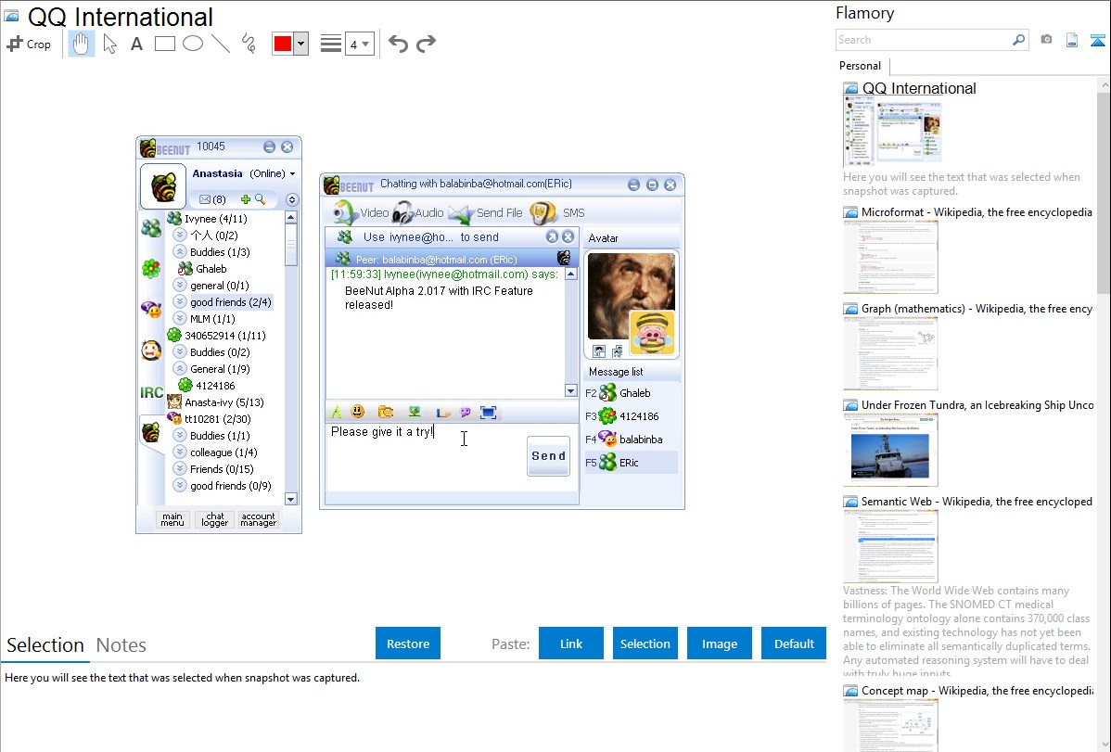Expand the MLM (1/1) group
1111x752 pixels.
(x=180, y=319)
